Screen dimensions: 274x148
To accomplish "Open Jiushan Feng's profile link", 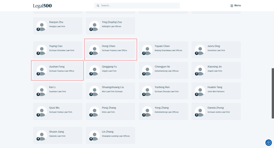I will point(57,67).
